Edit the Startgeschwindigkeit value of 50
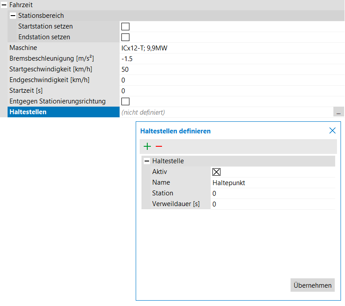 click(223, 69)
